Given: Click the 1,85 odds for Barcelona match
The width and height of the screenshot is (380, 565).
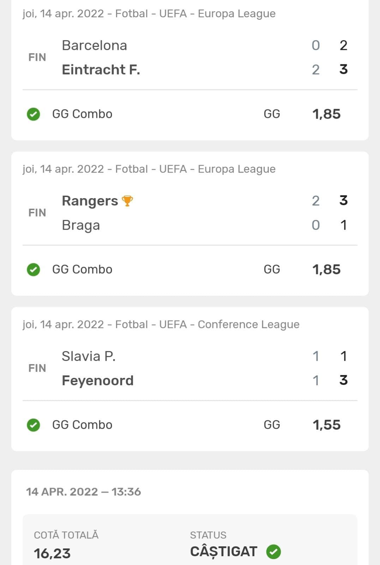Looking at the screenshot, I should tap(326, 114).
